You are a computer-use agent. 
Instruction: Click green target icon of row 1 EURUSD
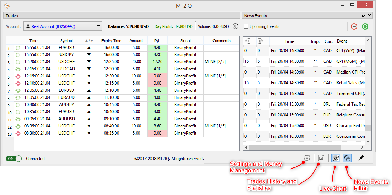[x=18, y=47]
